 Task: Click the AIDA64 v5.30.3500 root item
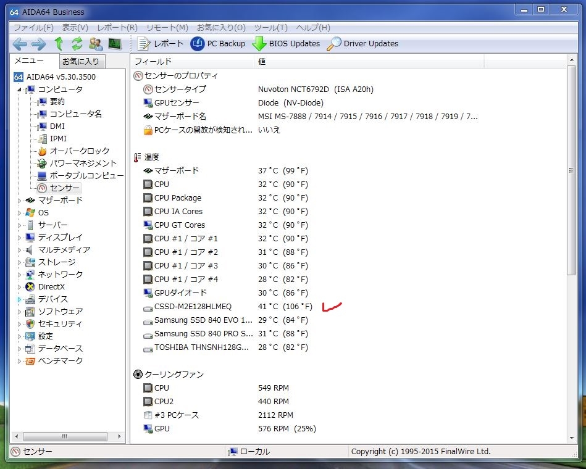click(x=61, y=77)
